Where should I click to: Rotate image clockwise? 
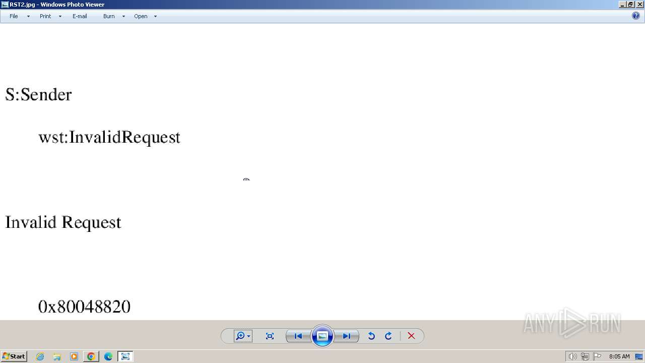tap(389, 336)
